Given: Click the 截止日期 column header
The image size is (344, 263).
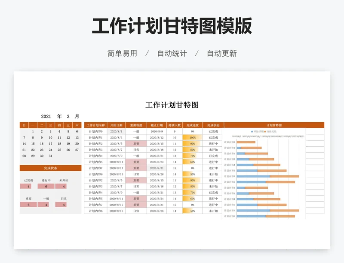Looking at the screenshot, I should [x=157, y=125].
